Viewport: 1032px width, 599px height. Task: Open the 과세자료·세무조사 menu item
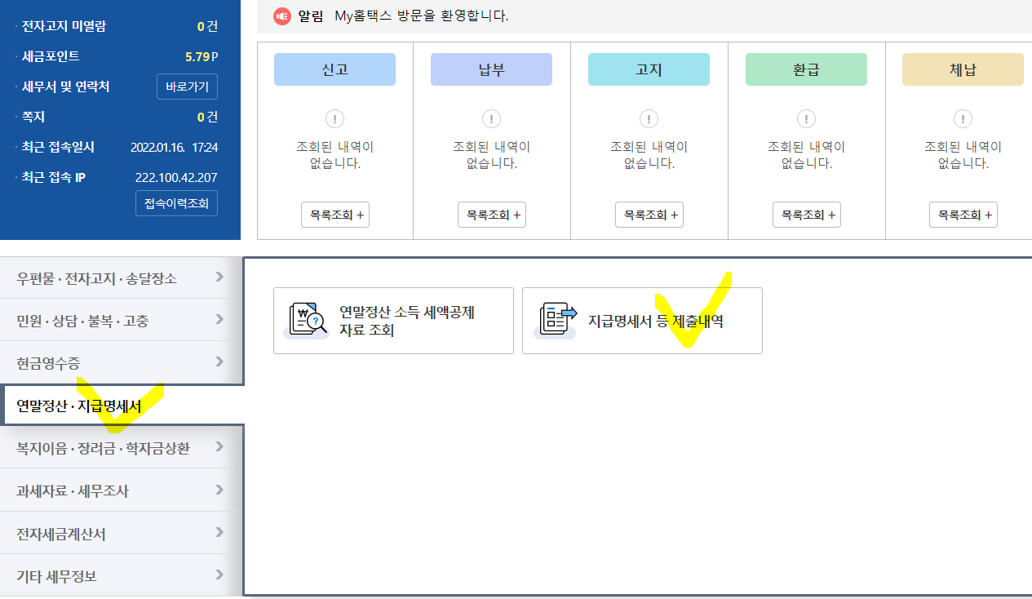(x=121, y=490)
